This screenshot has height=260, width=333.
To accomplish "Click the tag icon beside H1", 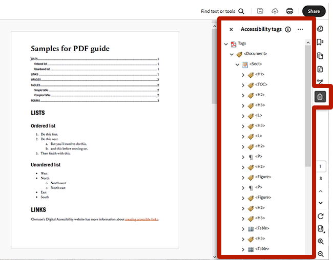I will 251,75.
